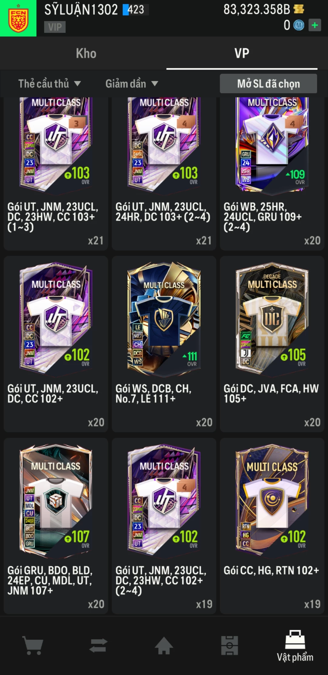Open the Gói DC, JVA, FCA, HW 105+ pack

tap(272, 344)
